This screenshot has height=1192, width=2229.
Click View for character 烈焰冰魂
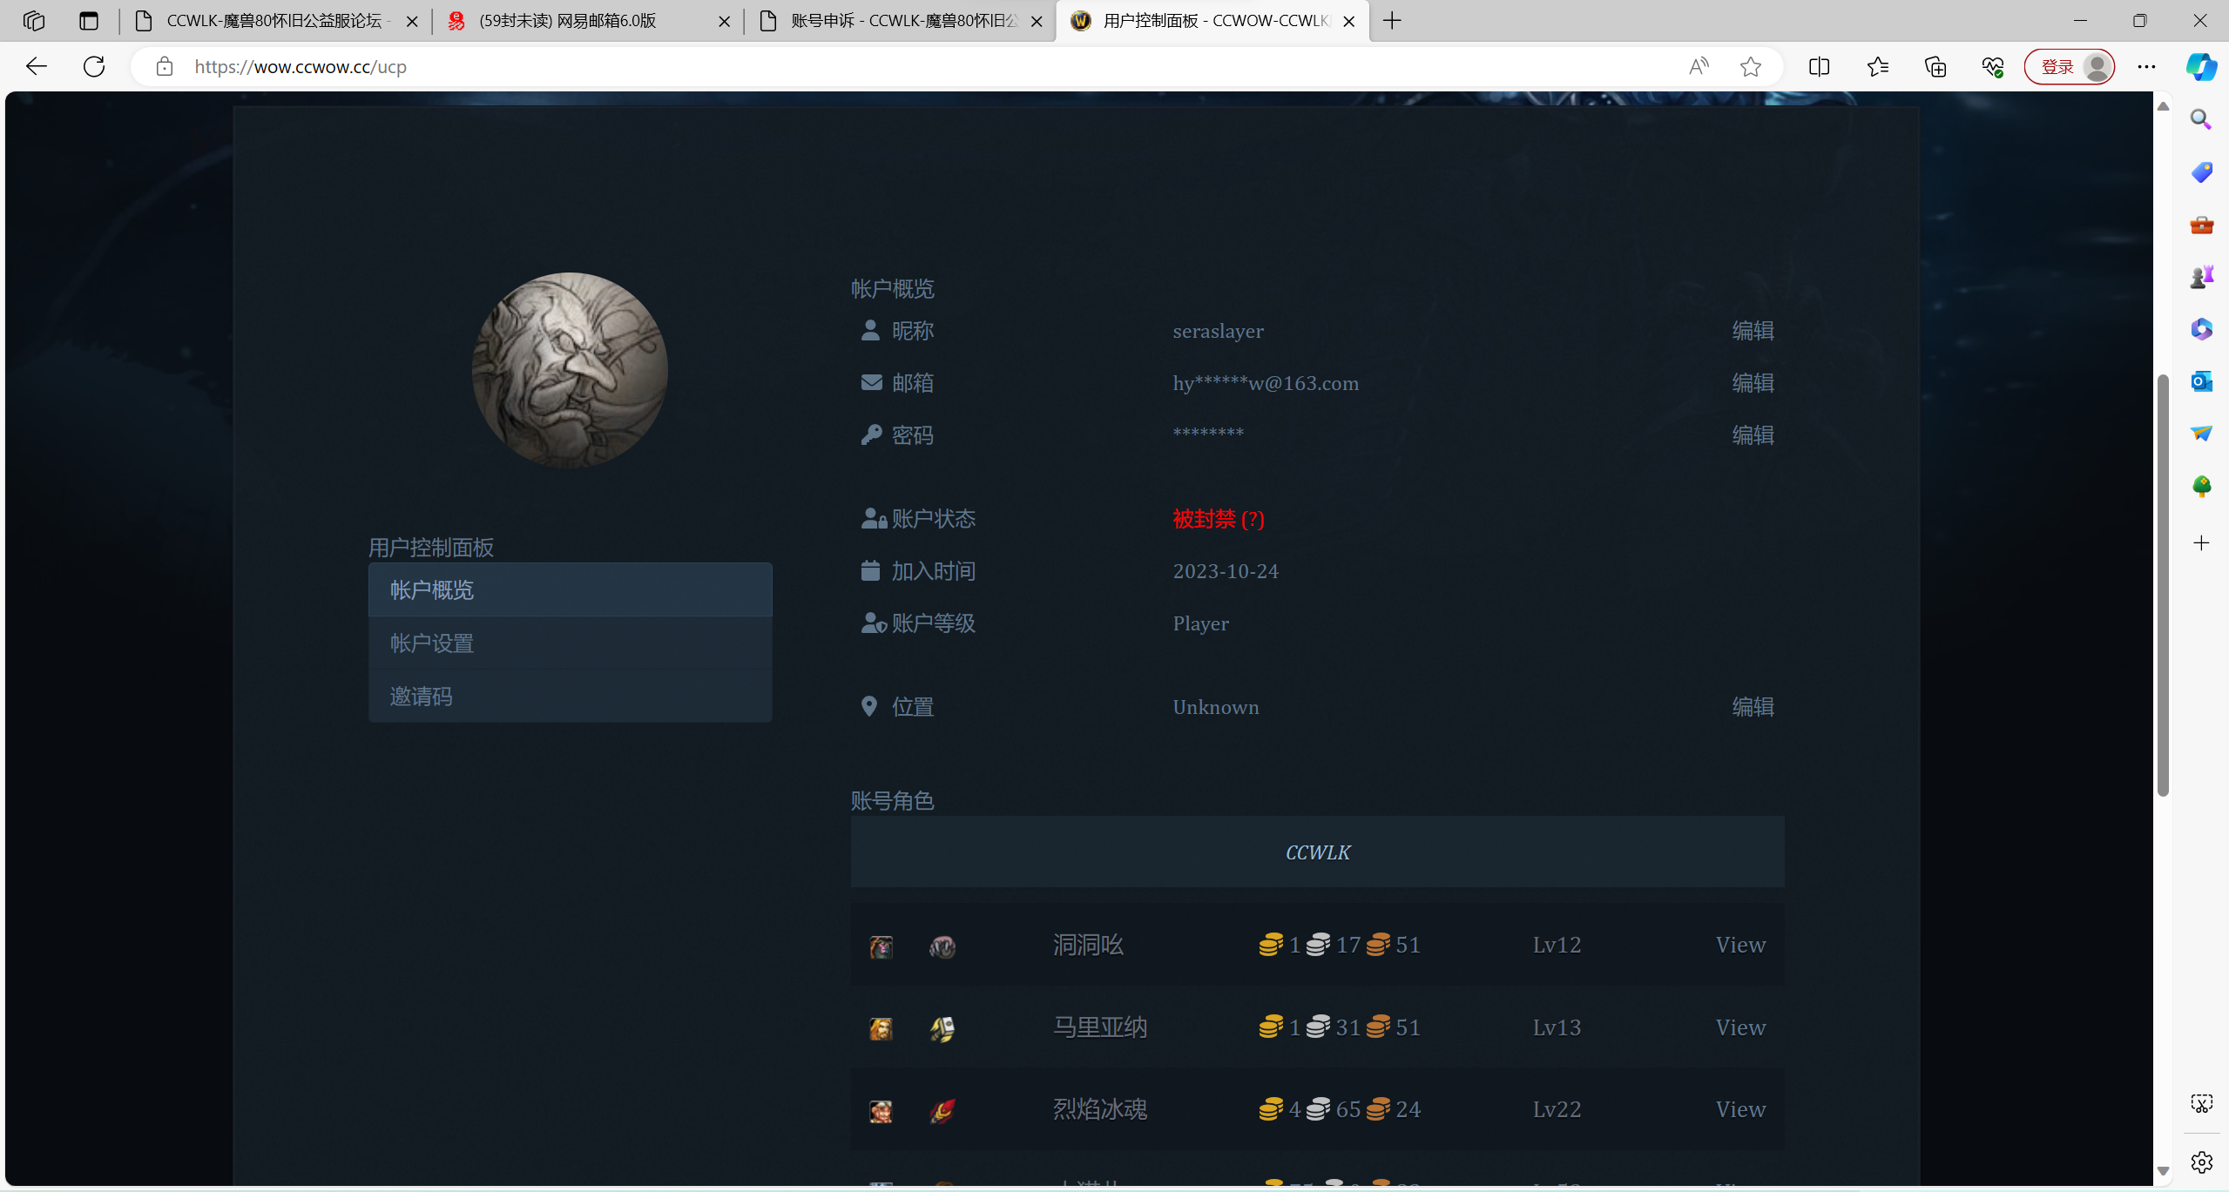pyautogui.click(x=1739, y=1109)
